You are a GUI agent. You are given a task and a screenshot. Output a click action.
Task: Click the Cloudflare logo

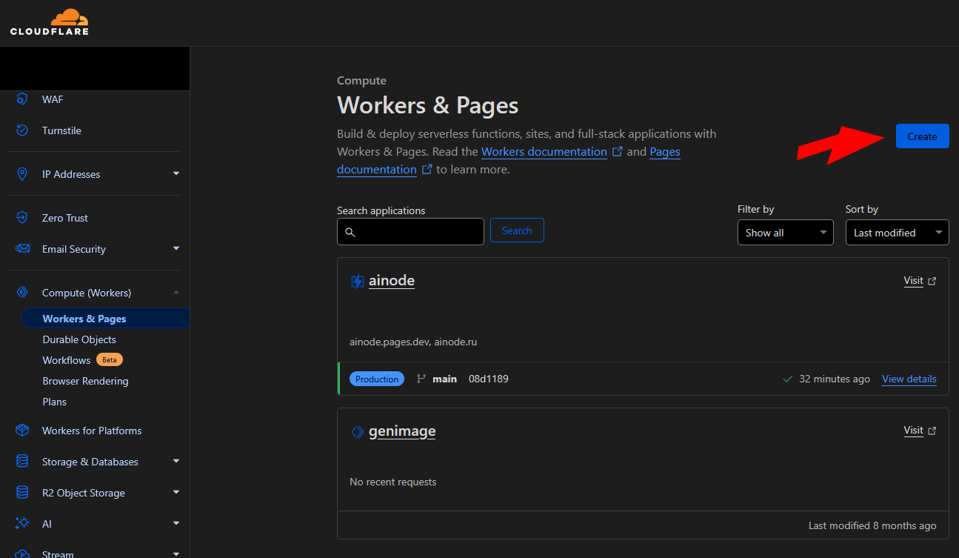click(50, 22)
